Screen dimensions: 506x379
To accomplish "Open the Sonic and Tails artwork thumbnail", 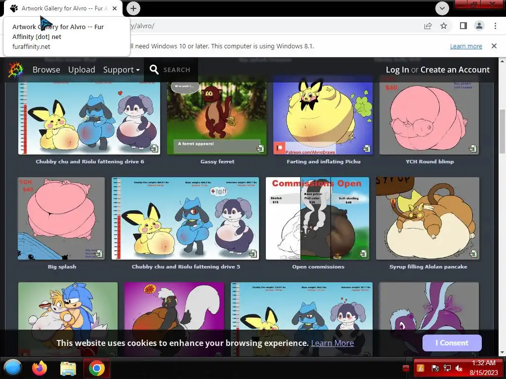I will coord(68,306).
